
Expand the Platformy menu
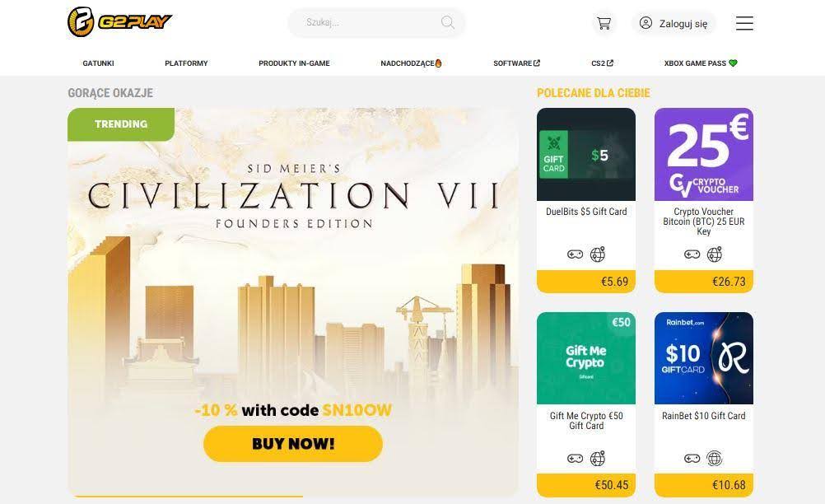click(186, 63)
